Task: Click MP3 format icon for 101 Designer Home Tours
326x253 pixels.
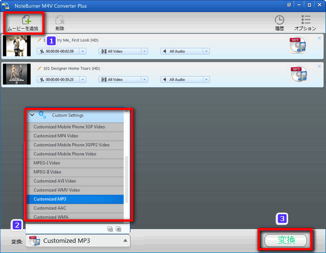Action: coord(298,74)
